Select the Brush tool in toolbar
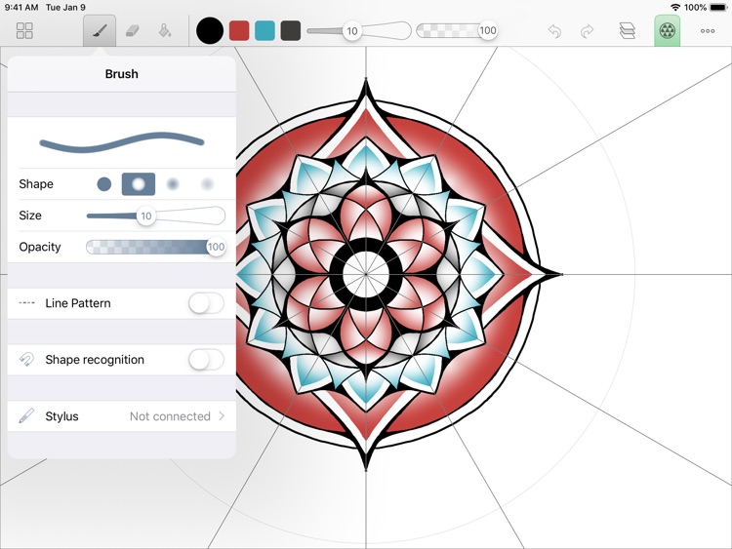Viewport: 732px width, 549px height. 100,31
